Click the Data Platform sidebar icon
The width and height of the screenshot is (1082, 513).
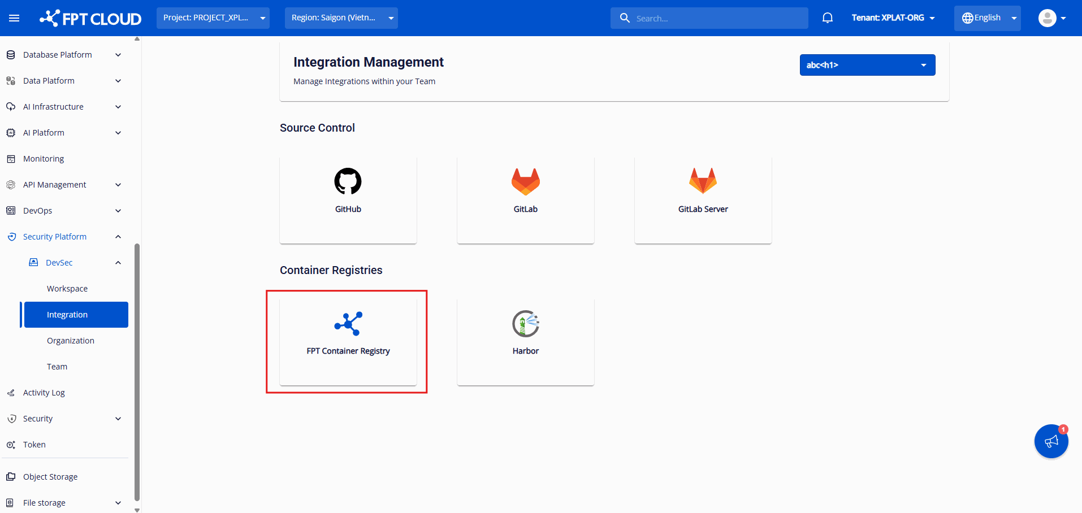point(11,81)
